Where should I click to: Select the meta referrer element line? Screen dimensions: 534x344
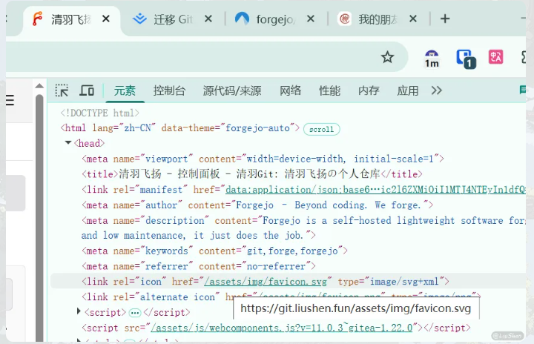click(199, 266)
